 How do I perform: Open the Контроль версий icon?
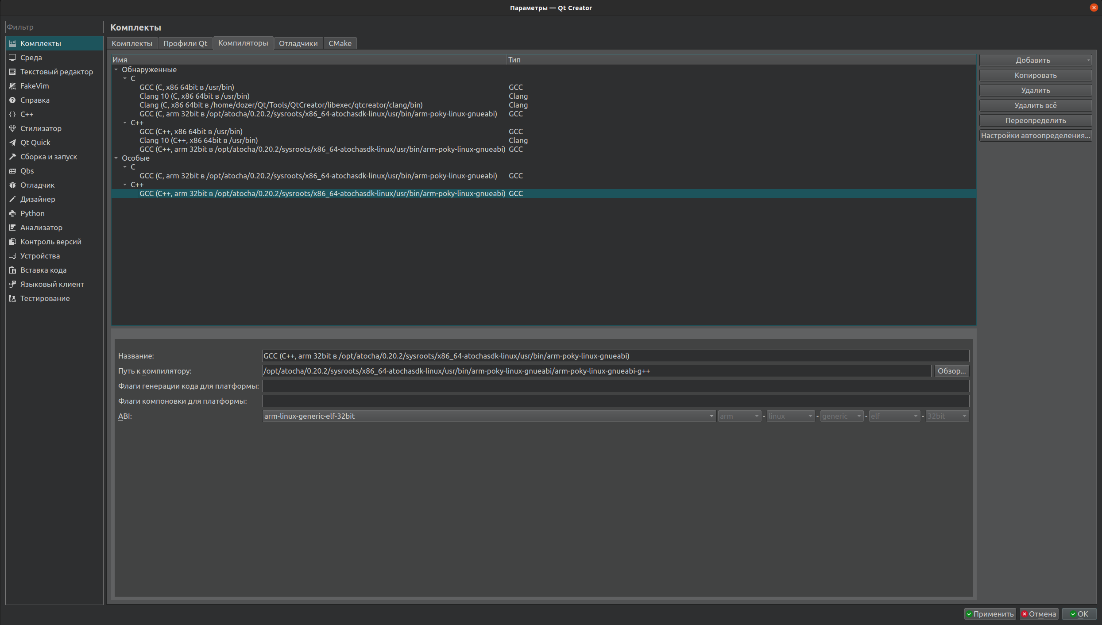(x=12, y=242)
